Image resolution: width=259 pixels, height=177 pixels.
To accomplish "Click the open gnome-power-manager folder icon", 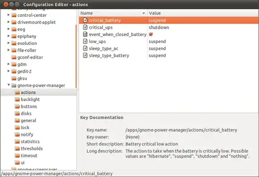I will (14, 85).
